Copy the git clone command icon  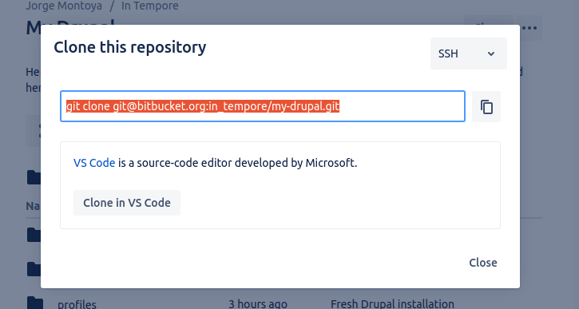pyautogui.click(x=486, y=107)
